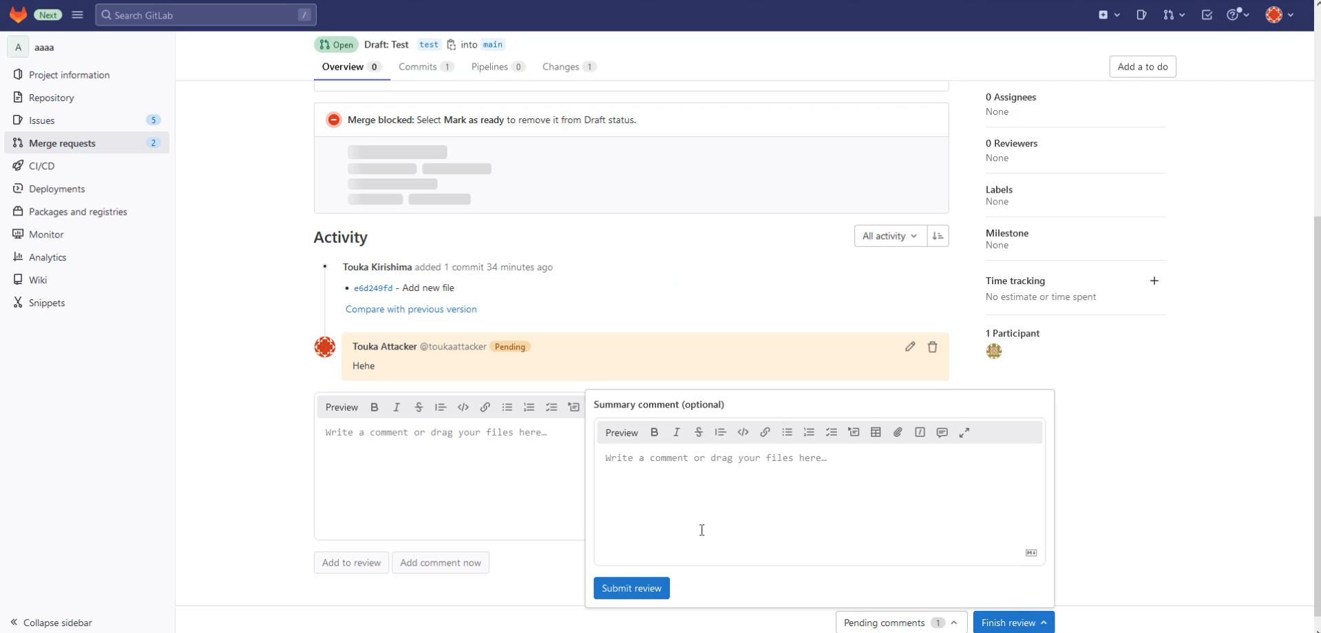Collapse the sidebar

click(x=52, y=622)
